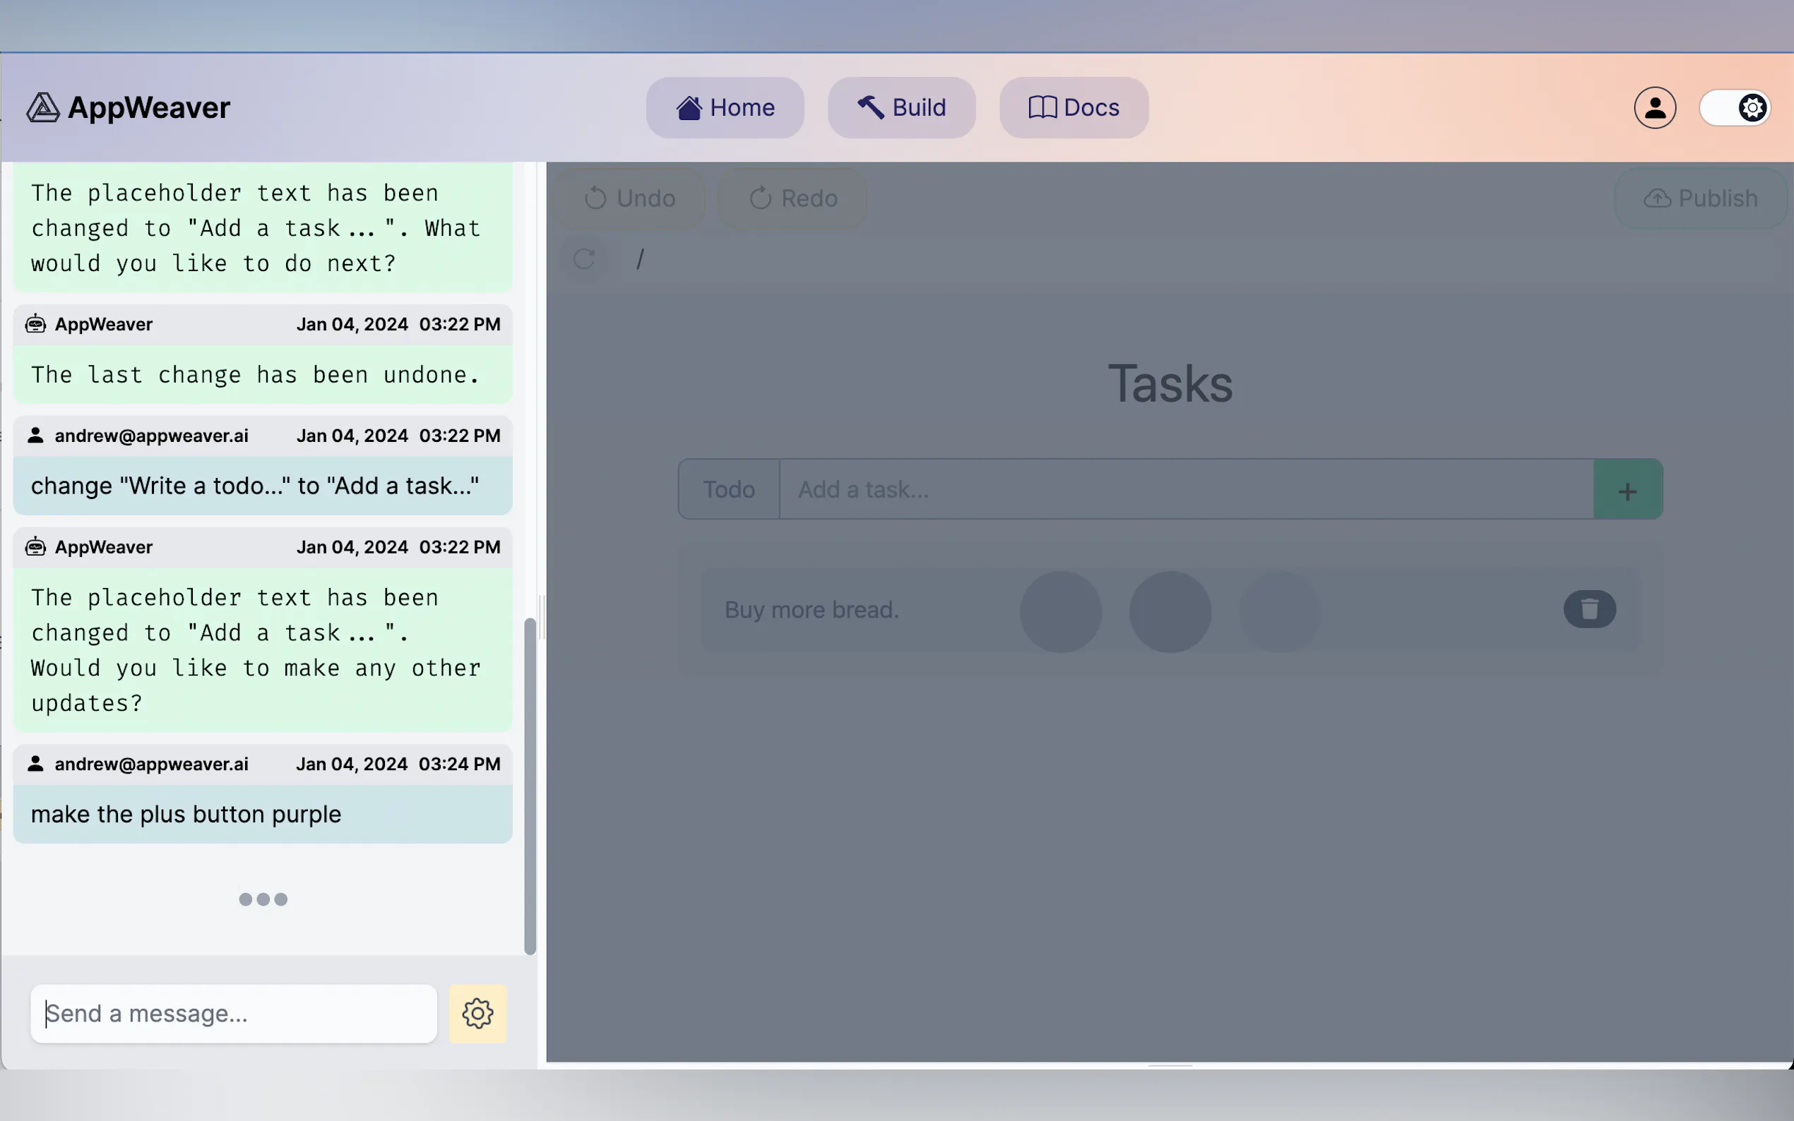1794x1121 pixels.
Task: Open the Docs tab
Action: click(1073, 107)
